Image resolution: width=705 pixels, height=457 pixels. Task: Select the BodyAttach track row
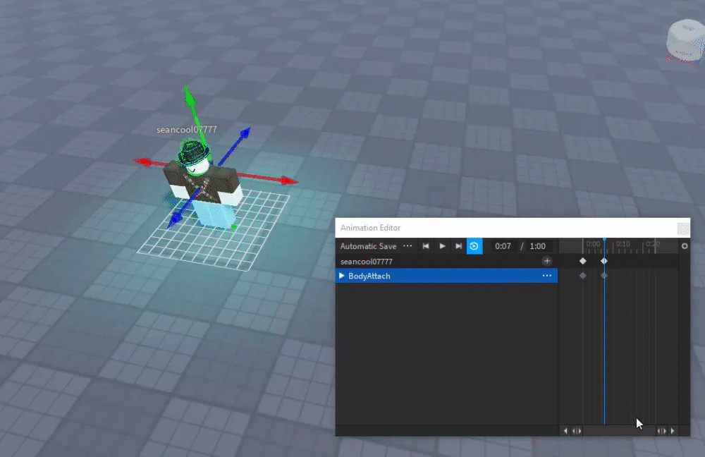446,276
